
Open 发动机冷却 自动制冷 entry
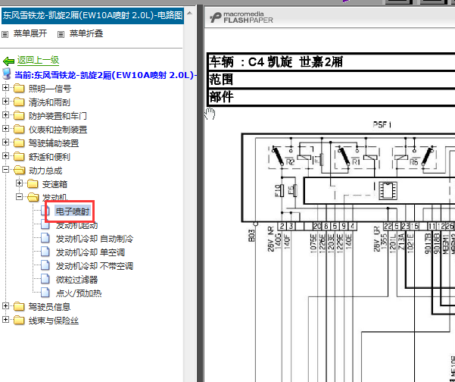click(95, 239)
